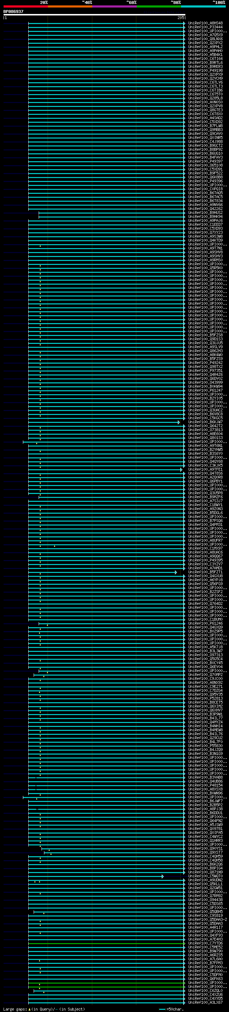229x1012 pixels.
Task: Select hit label UniRef100_Q2VCH9
Action: tap(205, 79)
